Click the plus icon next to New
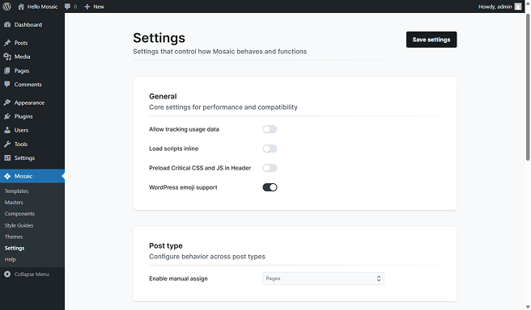The image size is (531, 310). (x=87, y=6)
